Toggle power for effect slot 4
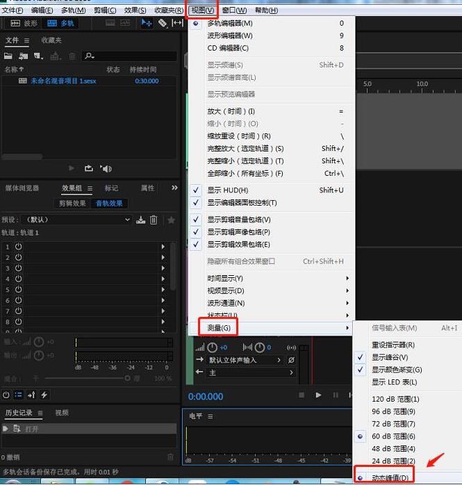 (19, 279)
